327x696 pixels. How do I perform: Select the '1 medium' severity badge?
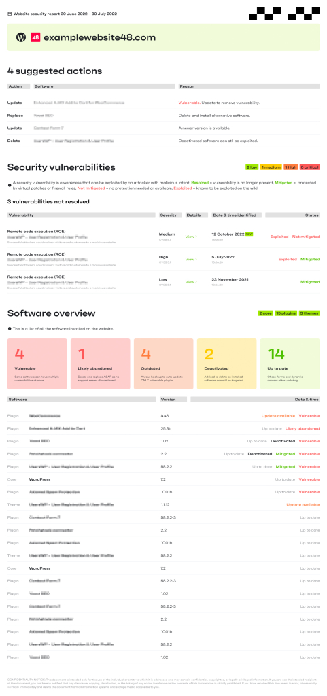tap(271, 167)
